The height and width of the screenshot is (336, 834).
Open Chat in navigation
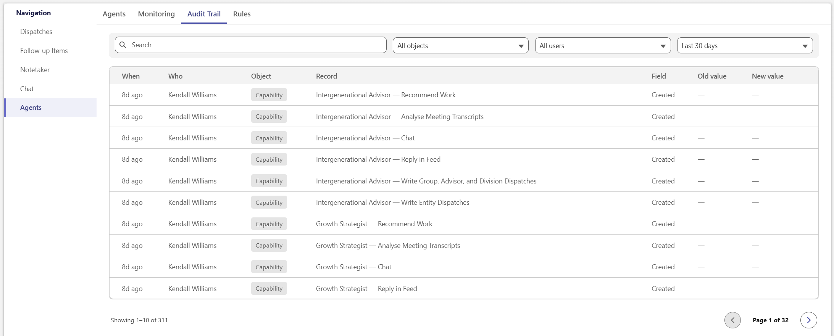coord(27,89)
